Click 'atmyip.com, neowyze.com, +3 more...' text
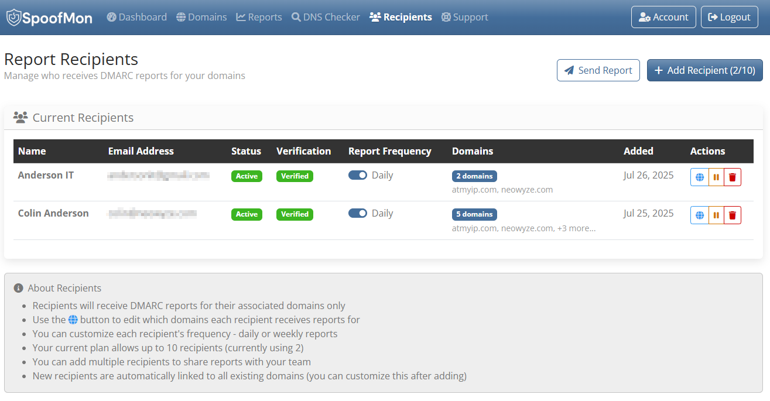The width and height of the screenshot is (770, 401). pyautogui.click(x=523, y=228)
